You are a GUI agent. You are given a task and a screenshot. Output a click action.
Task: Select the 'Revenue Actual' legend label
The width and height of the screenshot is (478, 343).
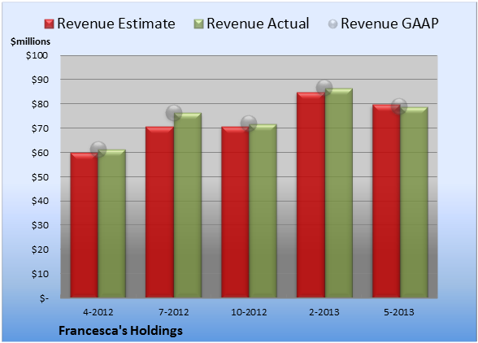coord(258,24)
